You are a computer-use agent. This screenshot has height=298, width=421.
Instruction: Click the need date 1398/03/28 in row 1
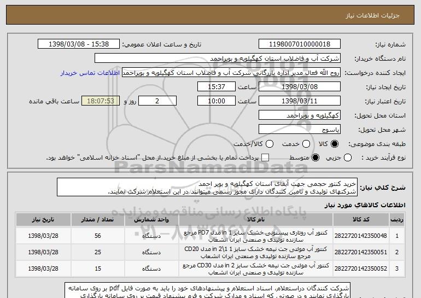pyautogui.click(x=43, y=236)
